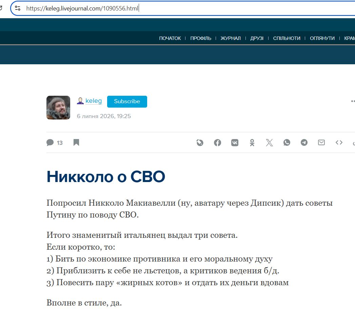Open the СПІЛЬНОТИ menu item
This screenshot has height=316, width=355.
click(287, 38)
